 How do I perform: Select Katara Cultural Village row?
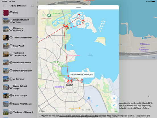click(18, 87)
